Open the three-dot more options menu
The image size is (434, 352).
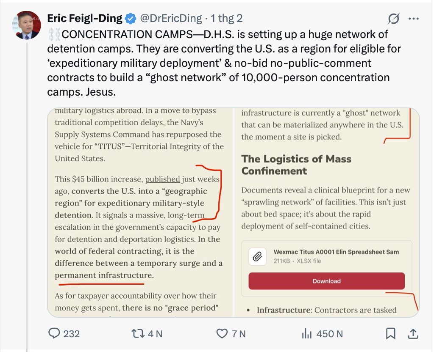(413, 19)
